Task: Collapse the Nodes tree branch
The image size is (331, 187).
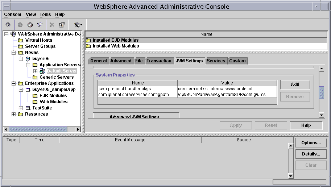Action: tap(13, 53)
